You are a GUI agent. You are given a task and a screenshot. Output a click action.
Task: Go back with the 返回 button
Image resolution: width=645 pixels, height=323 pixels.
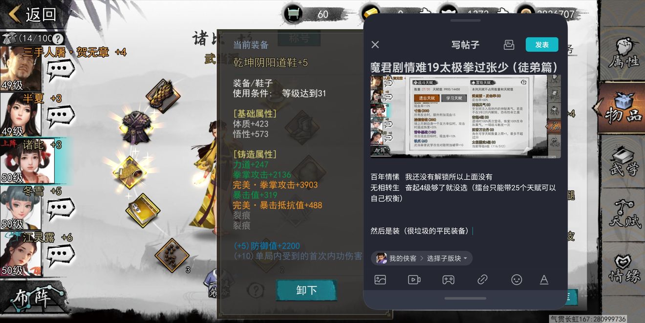[x=32, y=15]
